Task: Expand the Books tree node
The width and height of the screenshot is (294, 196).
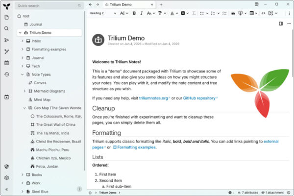Action: 23,174
